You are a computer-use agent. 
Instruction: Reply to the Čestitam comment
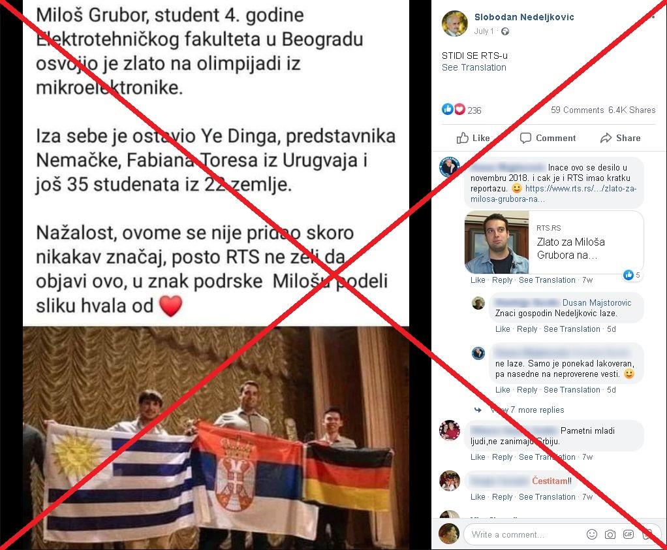[502, 497]
